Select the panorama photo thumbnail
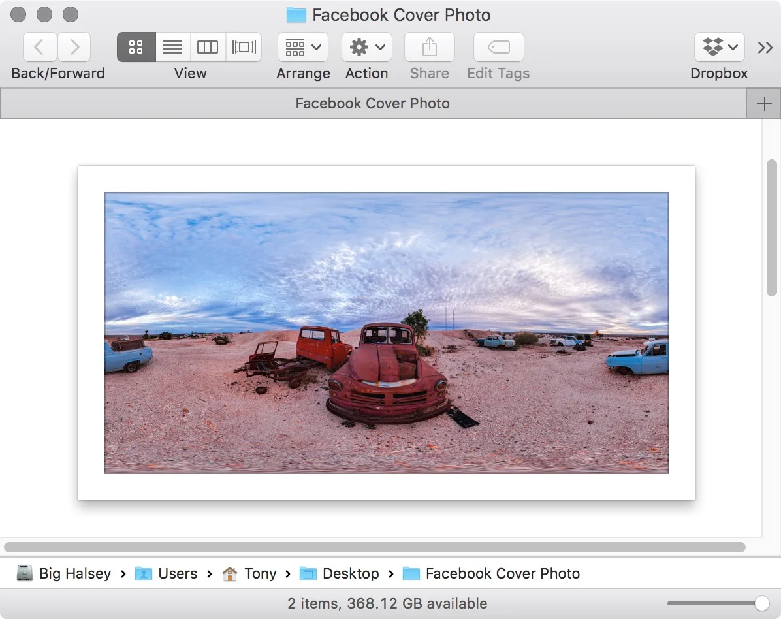Viewport: 781px width, 619px height. pos(386,332)
